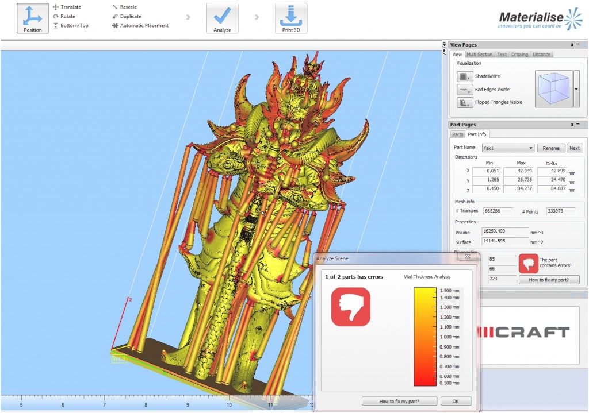Click the Surface value field
Screen dimensions: 589x413
(505, 241)
